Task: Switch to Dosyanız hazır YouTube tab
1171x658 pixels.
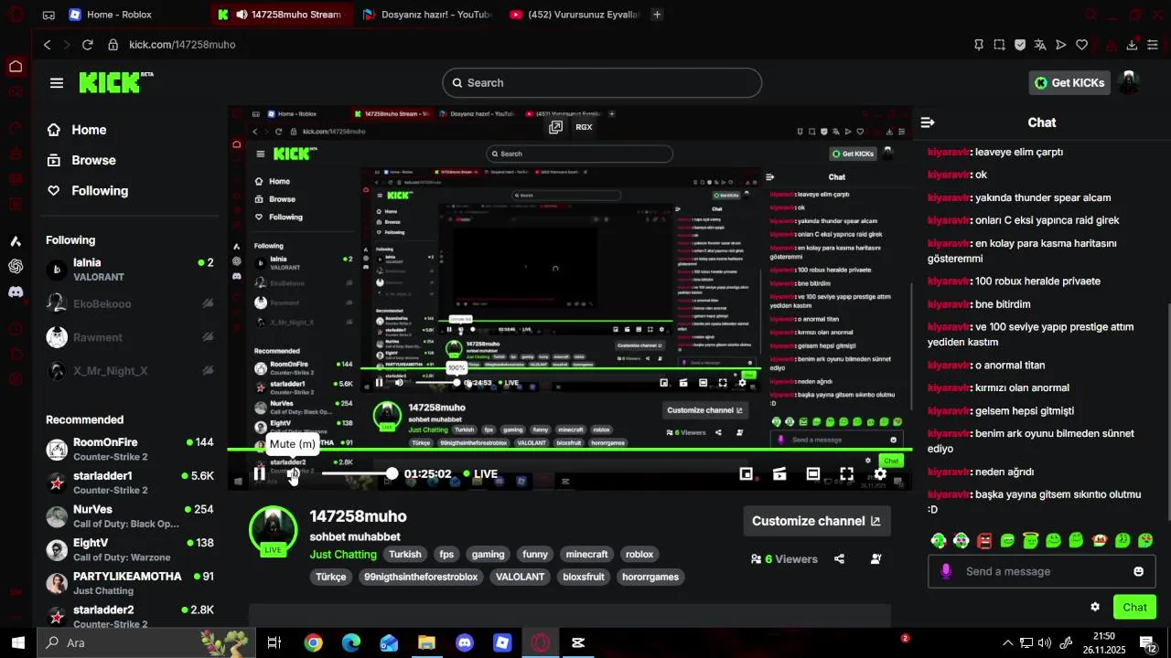Action: coord(427,15)
